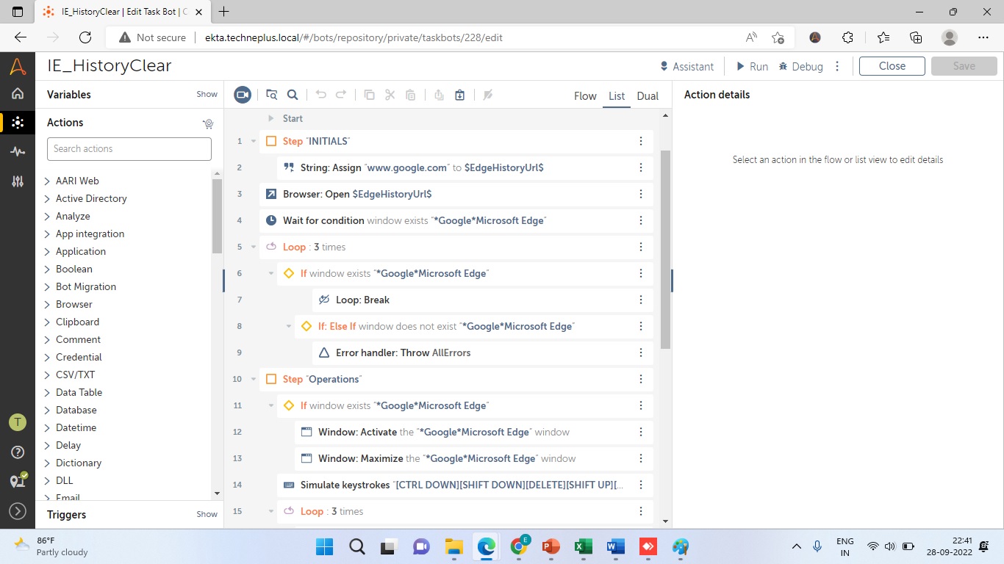Switch to the Flow view tab
Image resolution: width=1004 pixels, height=564 pixels.
585,96
